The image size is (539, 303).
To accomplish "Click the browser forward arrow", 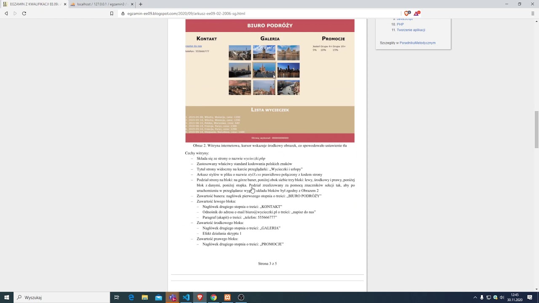I will 15,13.
